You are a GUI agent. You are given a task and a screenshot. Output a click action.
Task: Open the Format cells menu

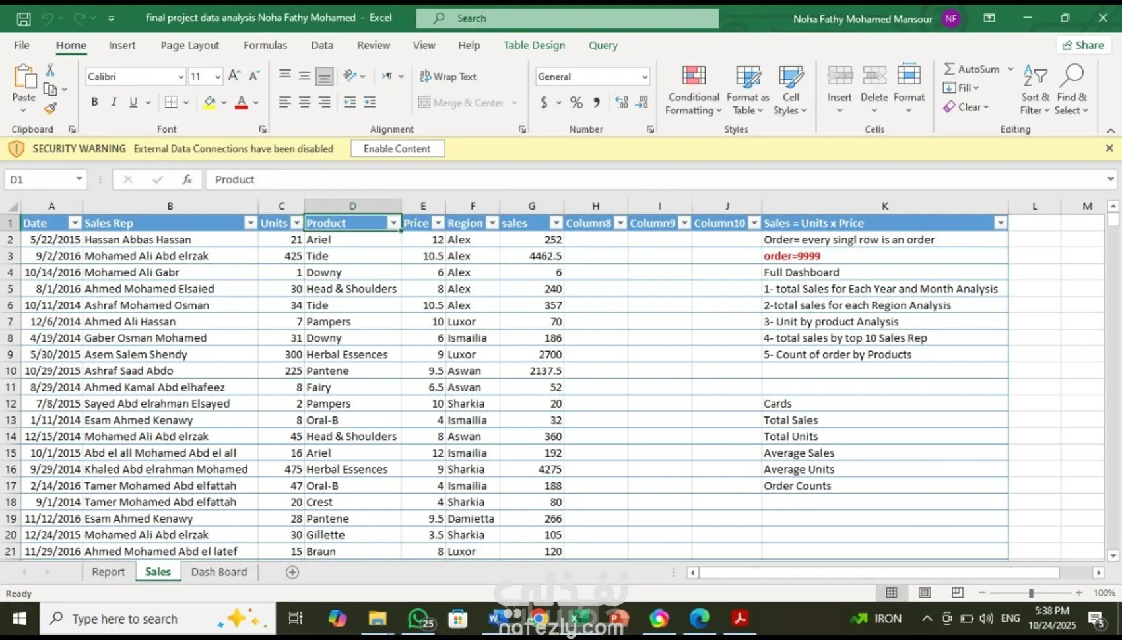coord(909,89)
